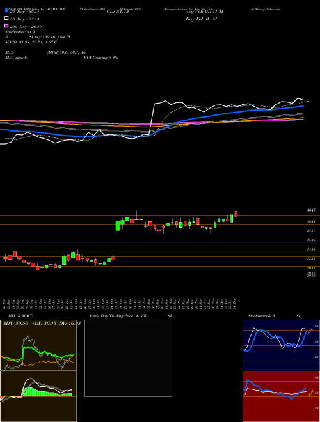Viewport: 320px width, 422px height.
Task: Open the red RSI chart panel
Action: click(281, 396)
